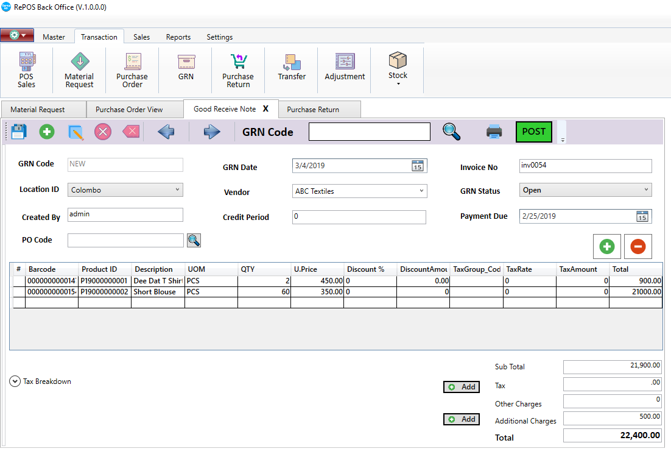The width and height of the screenshot is (671, 454).
Task: Expand the Tax Breakdown section
Action: (x=15, y=381)
